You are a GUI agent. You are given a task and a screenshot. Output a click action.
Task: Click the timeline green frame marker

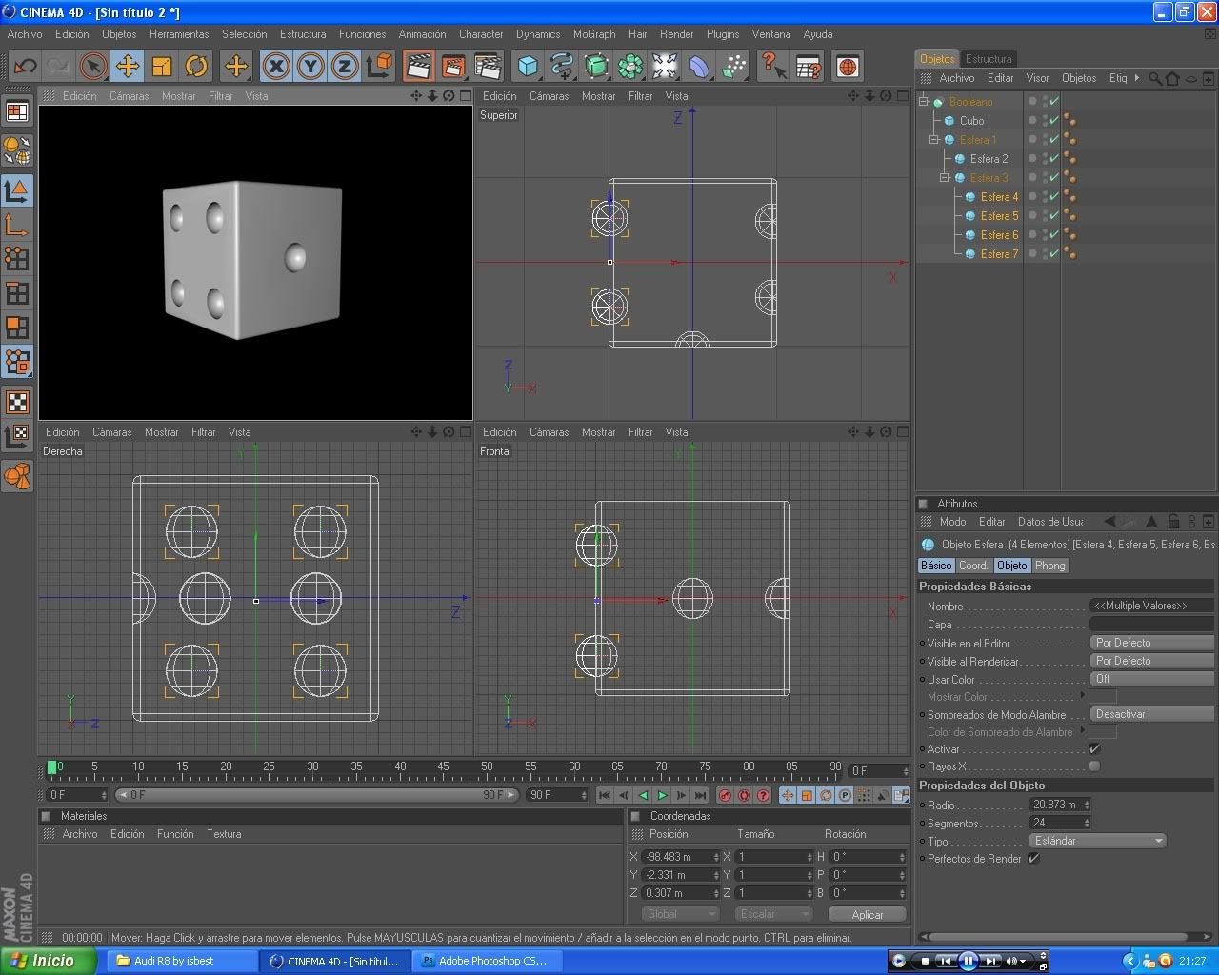point(51,766)
